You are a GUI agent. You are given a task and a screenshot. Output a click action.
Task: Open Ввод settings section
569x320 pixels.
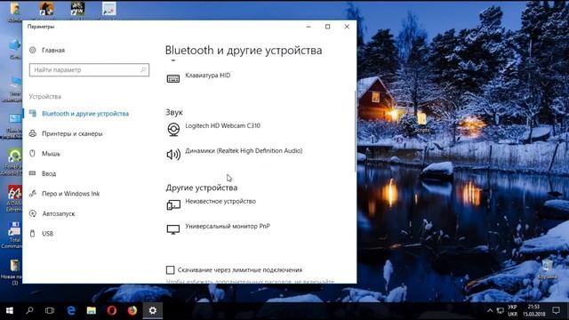click(x=49, y=173)
